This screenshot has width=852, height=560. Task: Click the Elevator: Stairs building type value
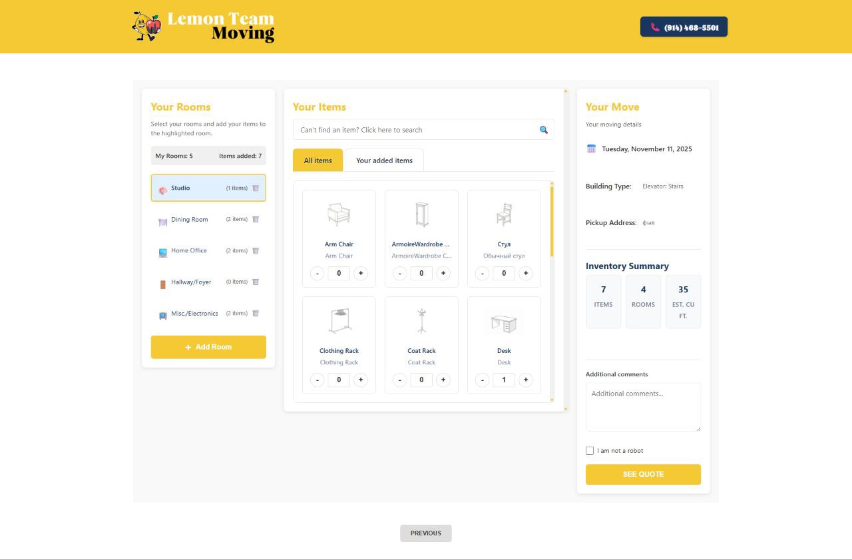(x=663, y=186)
